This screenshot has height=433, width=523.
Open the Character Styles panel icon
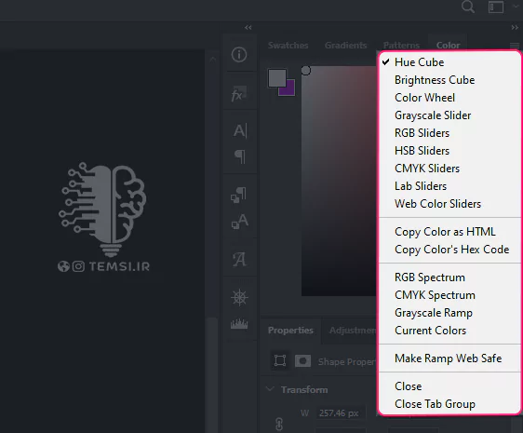[239, 221]
